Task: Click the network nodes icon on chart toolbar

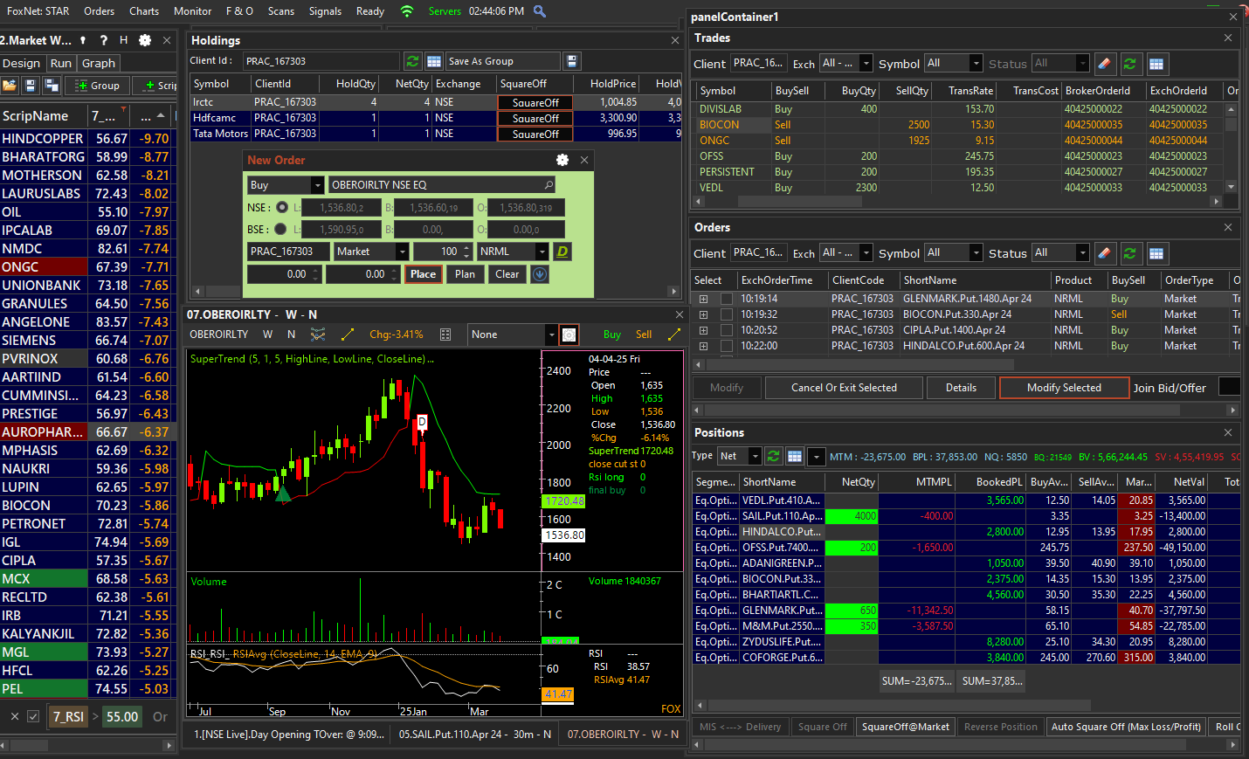Action: [318, 334]
